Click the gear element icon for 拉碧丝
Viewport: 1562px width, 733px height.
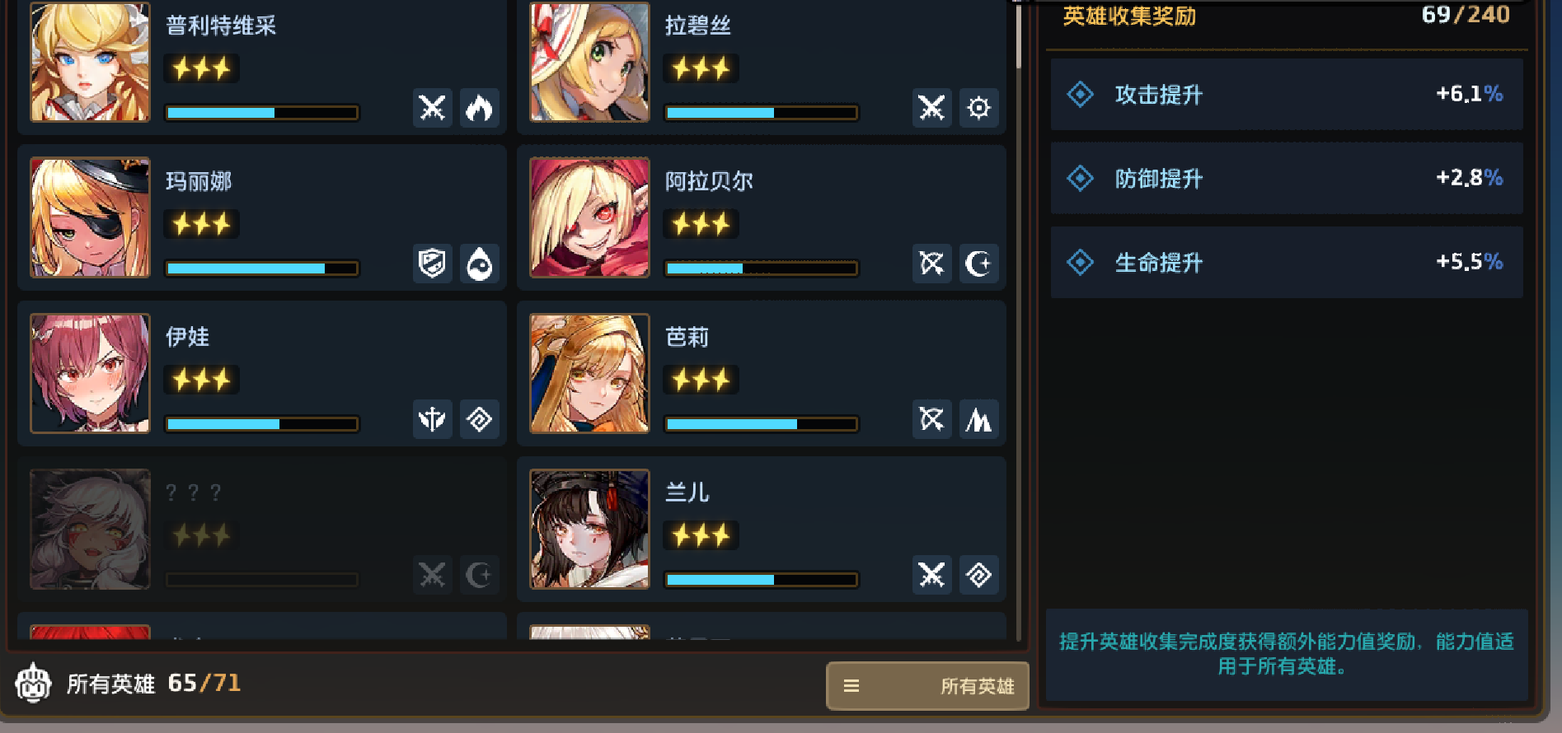coord(978,108)
